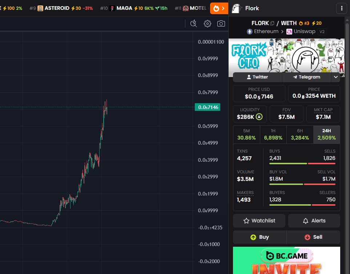Click the Ethereum chain icon
350x274 pixels.
click(x=250, y=32)
